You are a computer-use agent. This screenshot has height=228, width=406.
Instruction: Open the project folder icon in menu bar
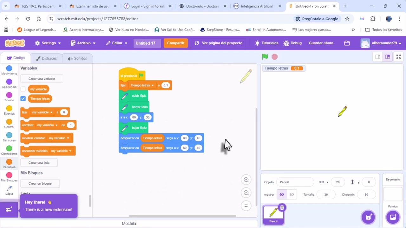coord(347,43)
